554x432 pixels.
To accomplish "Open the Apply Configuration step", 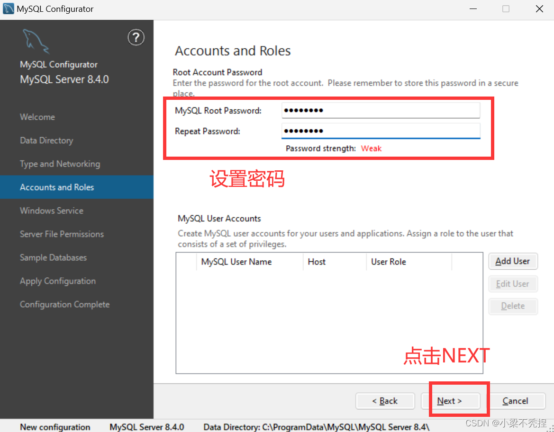I will [58, 281].
